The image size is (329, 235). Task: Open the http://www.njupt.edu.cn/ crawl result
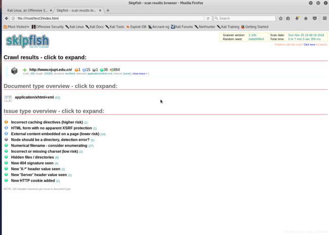click(51, 70)
